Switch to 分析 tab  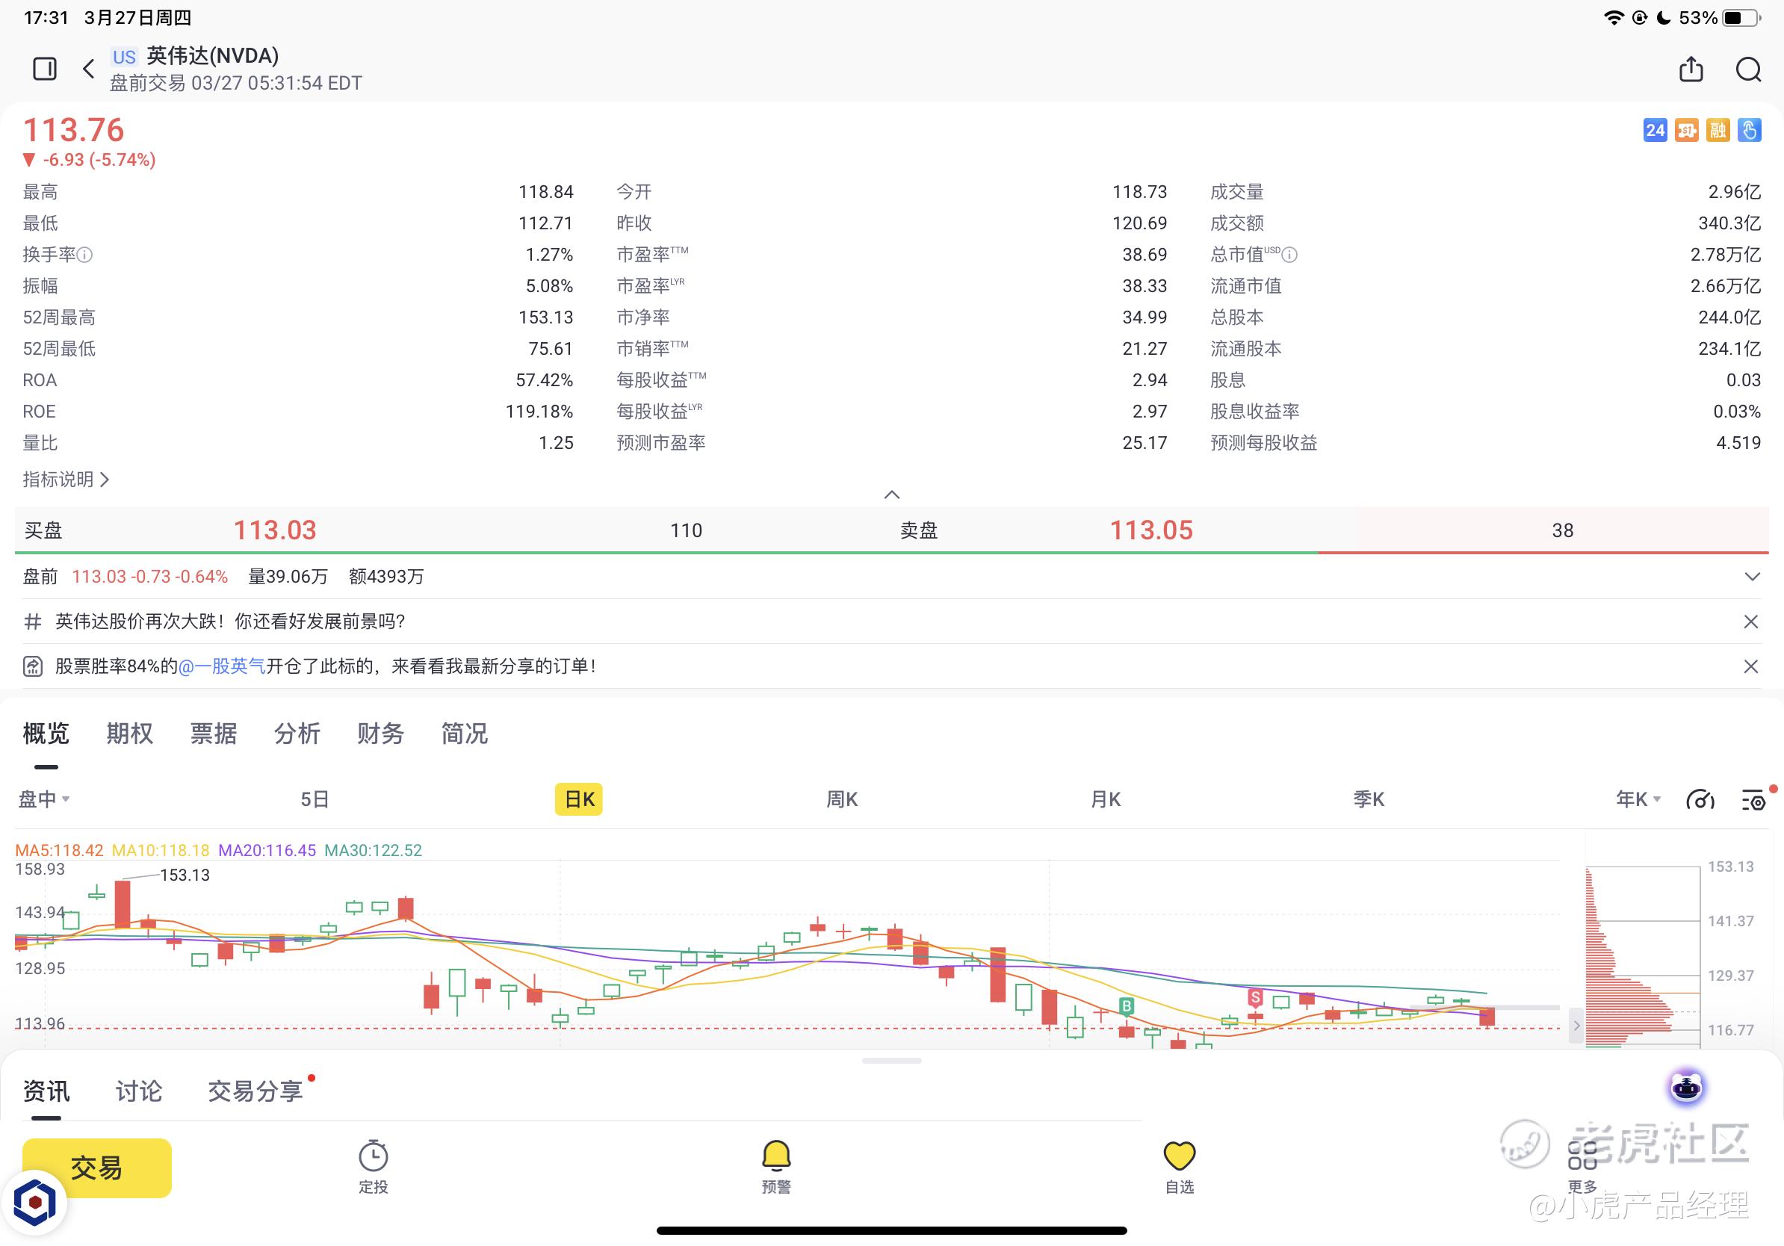pos(297,734)
